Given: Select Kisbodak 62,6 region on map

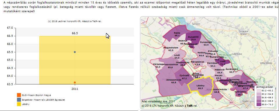Looking at the screenshot, I should pos(213,52).
